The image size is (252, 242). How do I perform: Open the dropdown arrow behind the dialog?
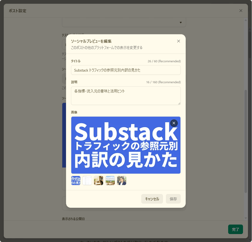(181, 23)
